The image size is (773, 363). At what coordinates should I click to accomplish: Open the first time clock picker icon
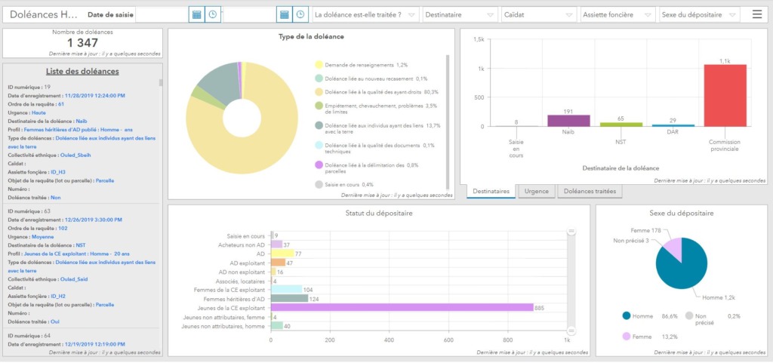click(212, 15)
